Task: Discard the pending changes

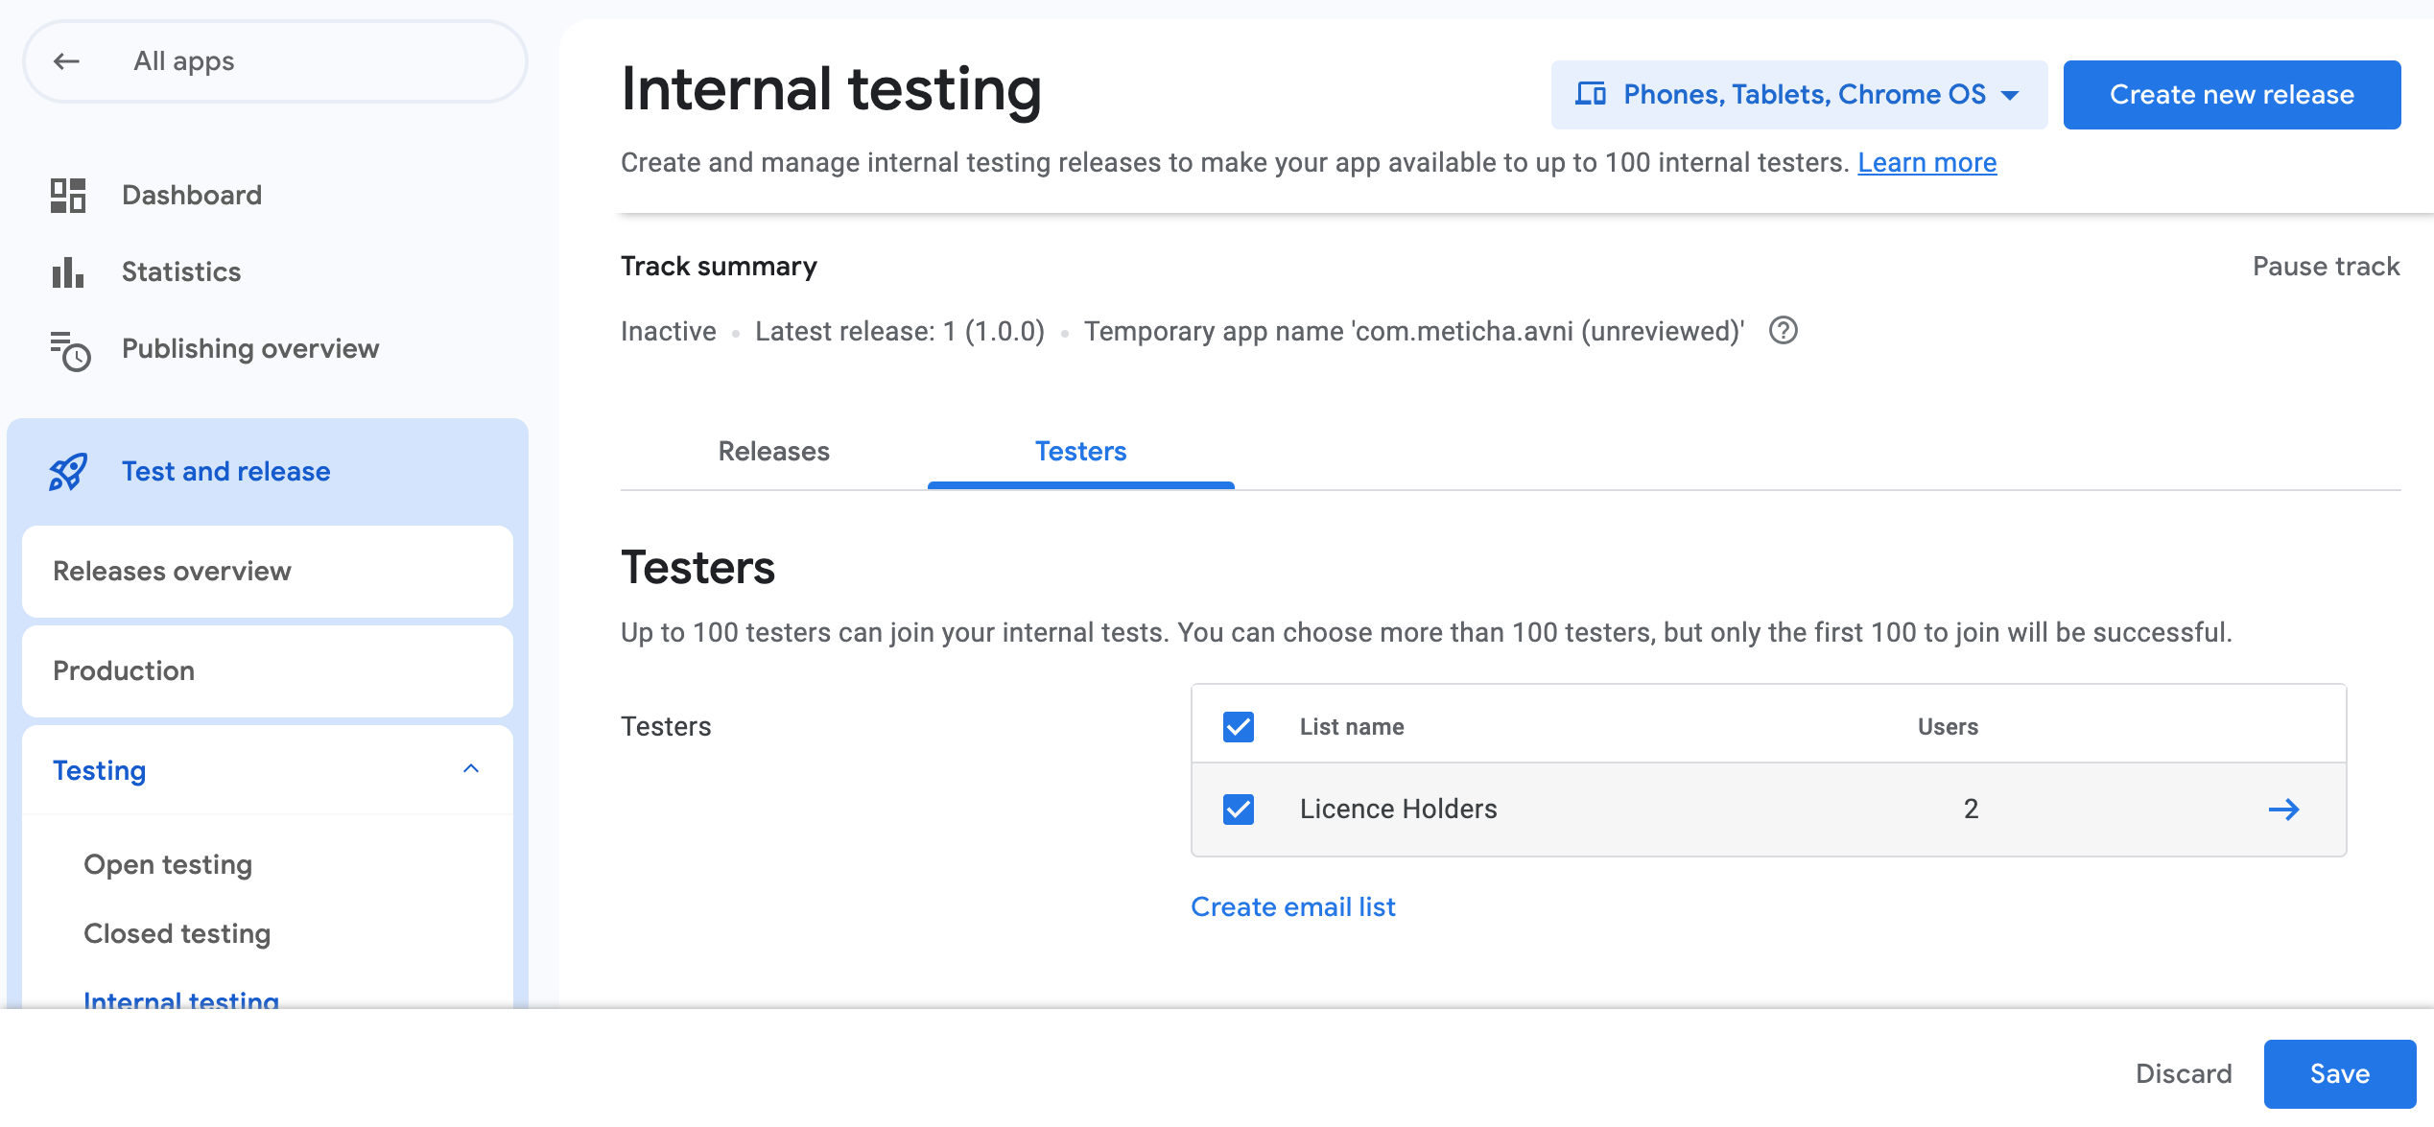Action: click(2183, 1073)
